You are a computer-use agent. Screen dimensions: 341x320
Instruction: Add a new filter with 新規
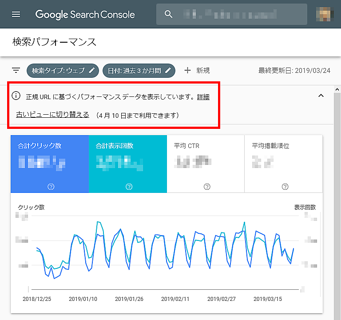click(x=197, y=70)
